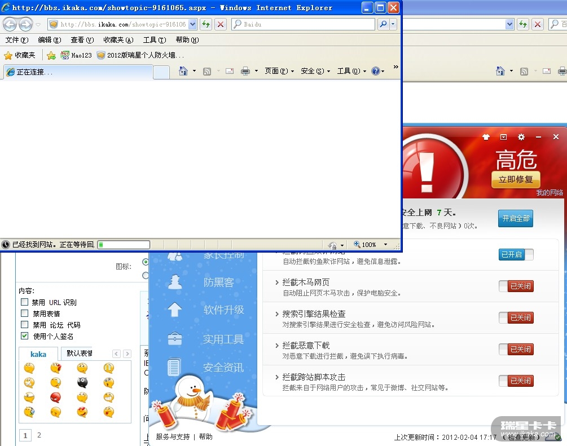
Task: Open the Hao123 favorites link
Action: [x=76, y=55]
